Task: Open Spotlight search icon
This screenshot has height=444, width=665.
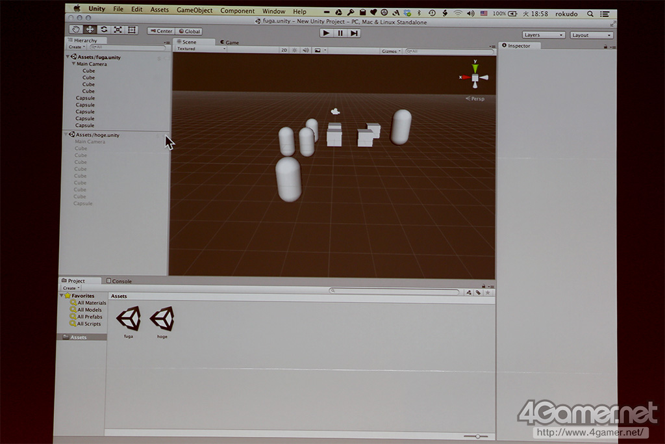Action: (590, 14)
